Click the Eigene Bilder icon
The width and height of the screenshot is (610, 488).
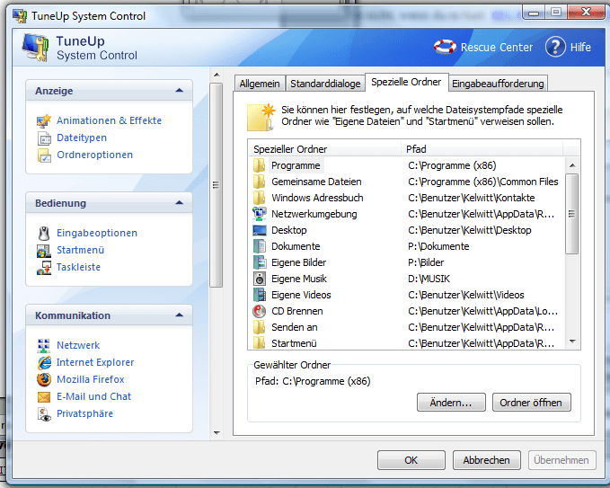tap(259, 262)
